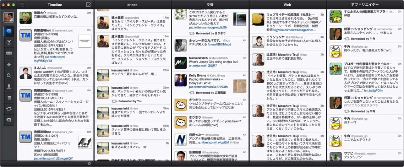Click the 'Retweeted by きりきり' label
This screenshot has height=167, width=404.
pos(211,33)
